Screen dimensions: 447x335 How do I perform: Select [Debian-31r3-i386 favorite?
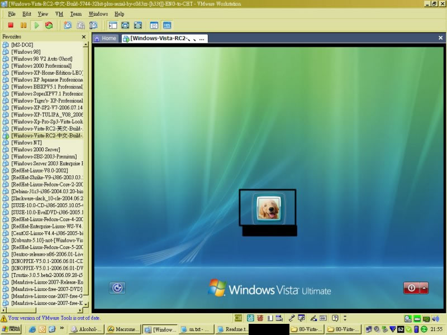[x=47, y=192]
